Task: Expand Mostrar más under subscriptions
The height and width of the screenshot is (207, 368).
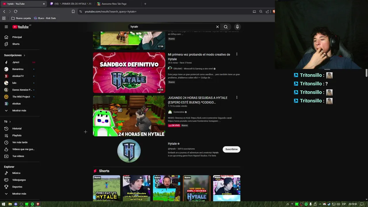Action: 20,110
